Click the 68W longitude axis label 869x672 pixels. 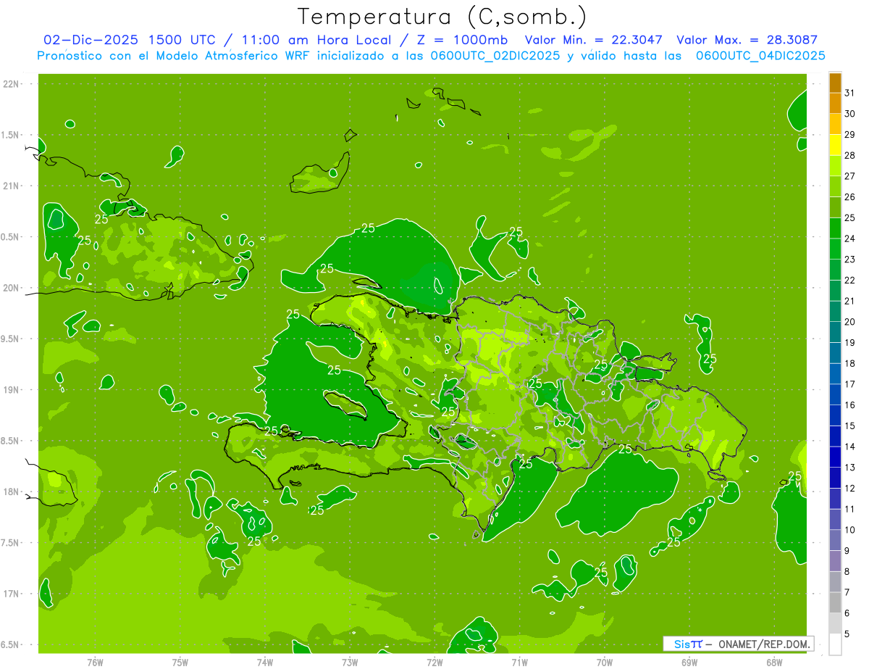click(774, 663)
